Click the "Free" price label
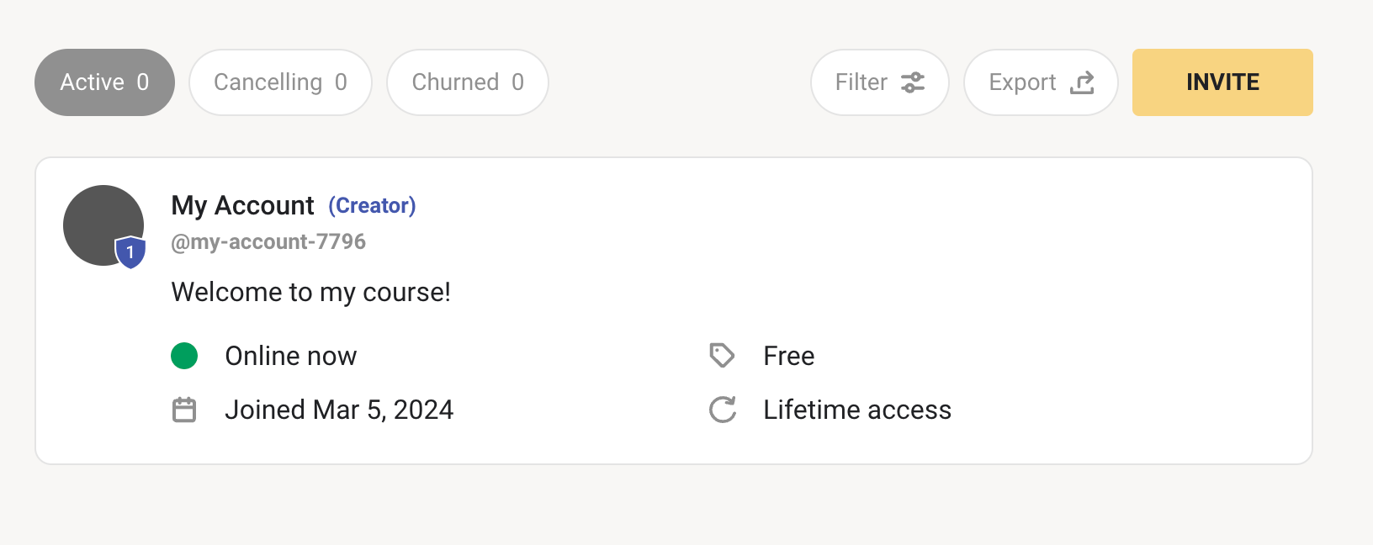Screen dimensions: 1373x545 788,356
